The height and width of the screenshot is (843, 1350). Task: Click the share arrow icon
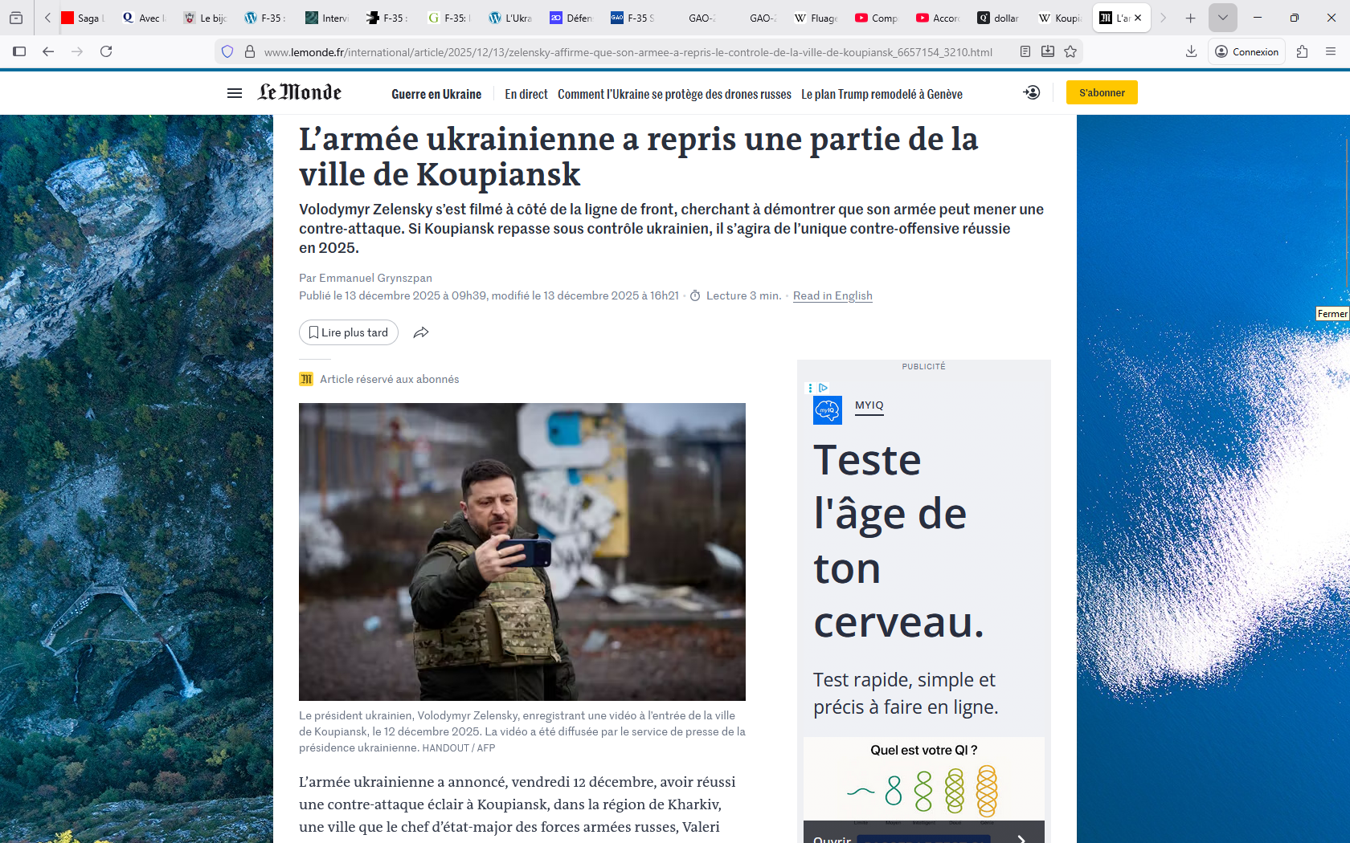pos(421,332)
